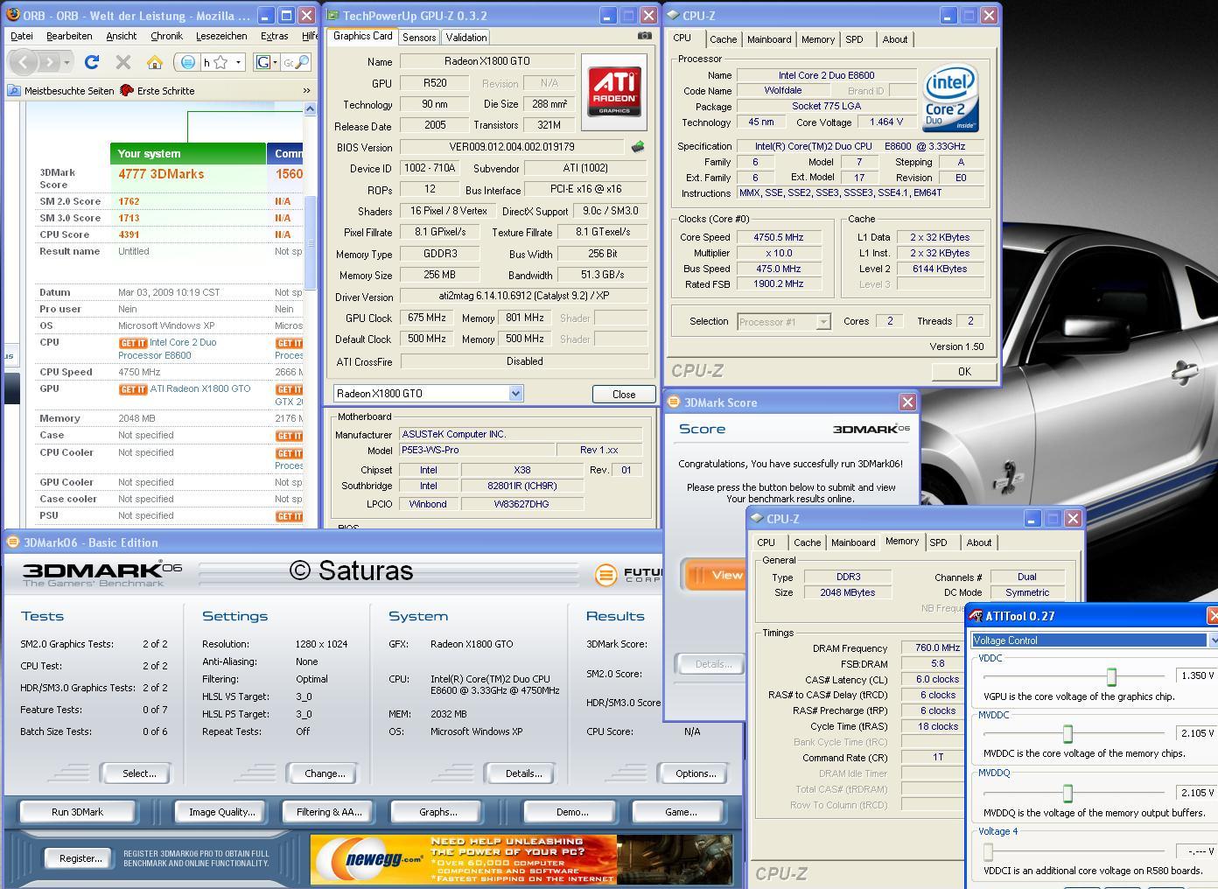1218x889 pixels.
Task: Click the Register... button in 3DMark06
Action: [x=80, y=858]
